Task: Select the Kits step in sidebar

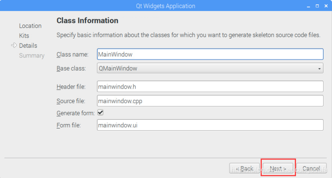Action: coord(24,36)
